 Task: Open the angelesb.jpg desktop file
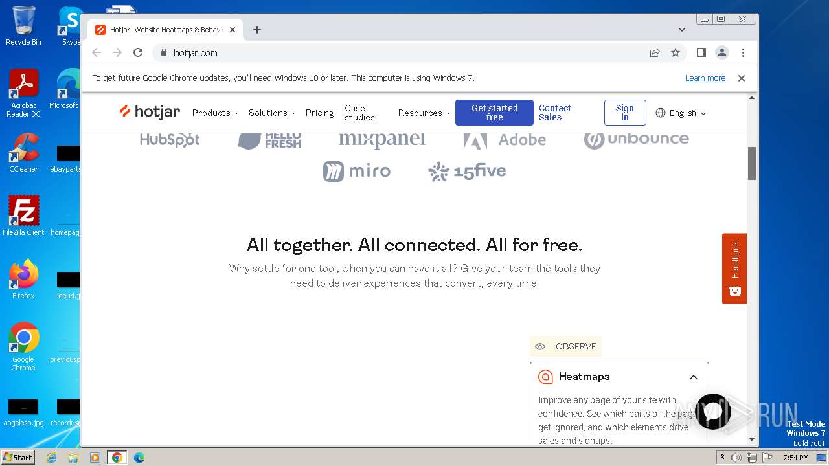[x=23, y=413]
